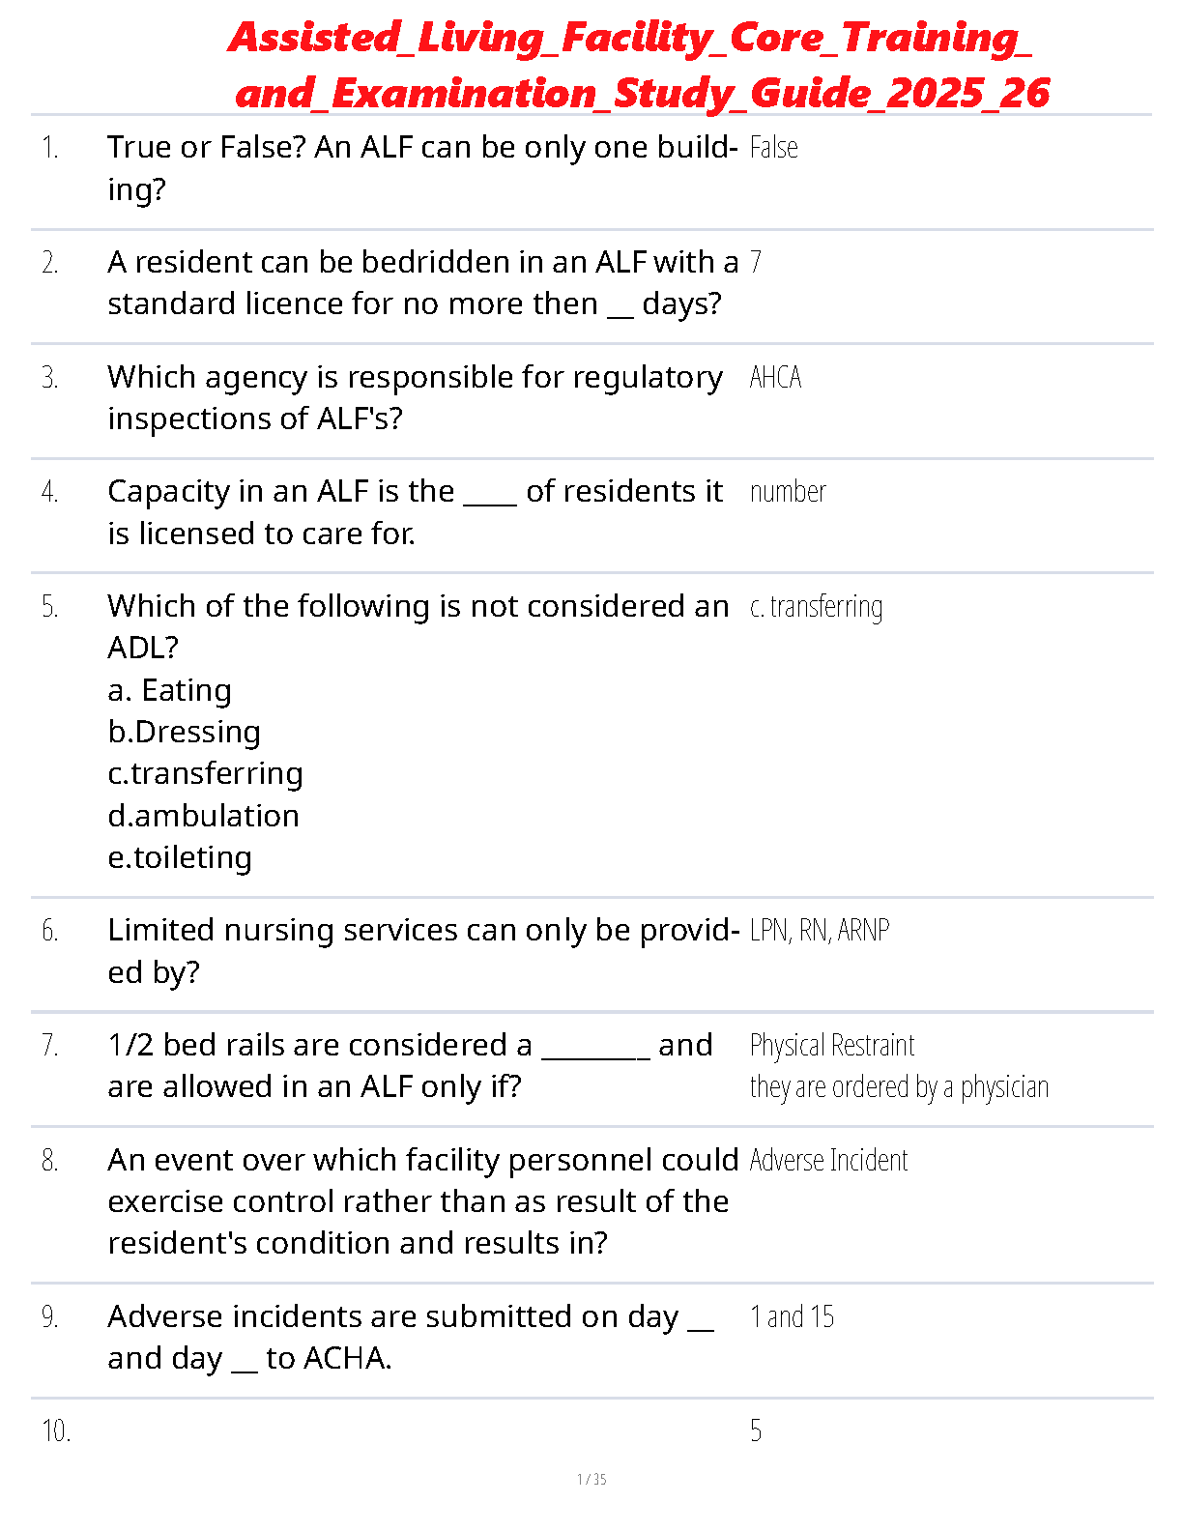This screenshot has height=1531, width=1183.
Task: Click the "1 and 15" answer
Action: 792,1316
